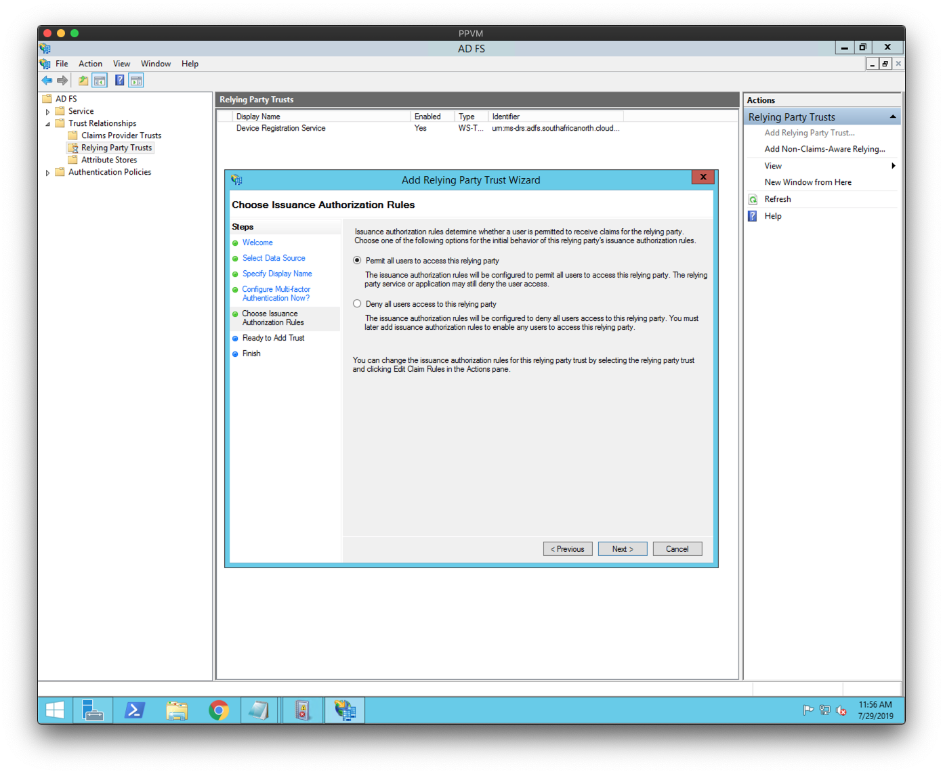Screen dimensions: 943x774
Task: Click Add Relying Party Trust action
Action: (810, 133)
